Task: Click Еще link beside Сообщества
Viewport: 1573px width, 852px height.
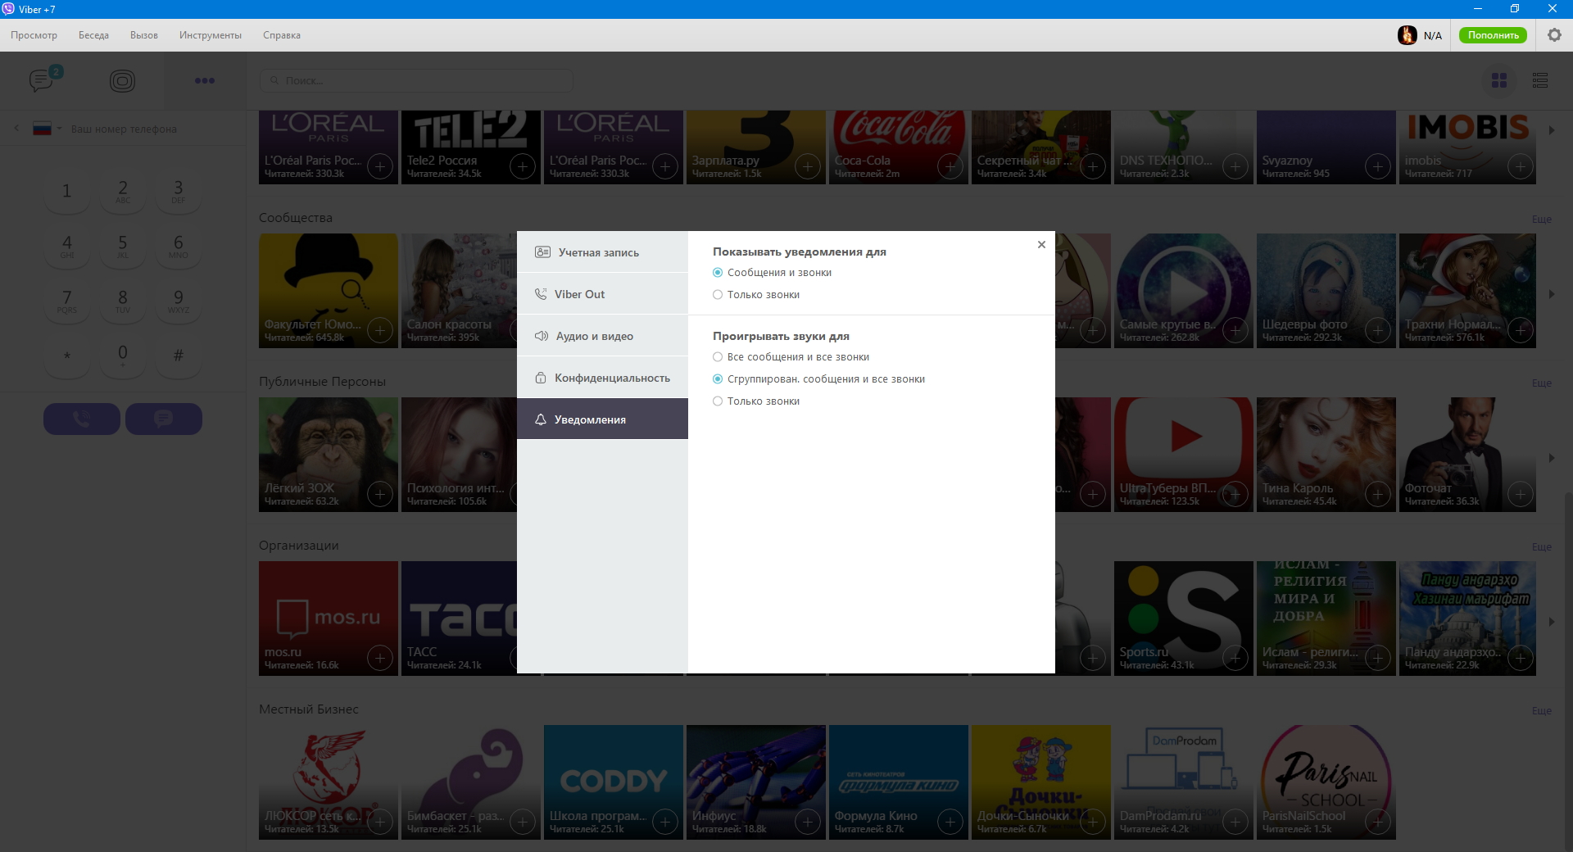Action: [1542, 219]
